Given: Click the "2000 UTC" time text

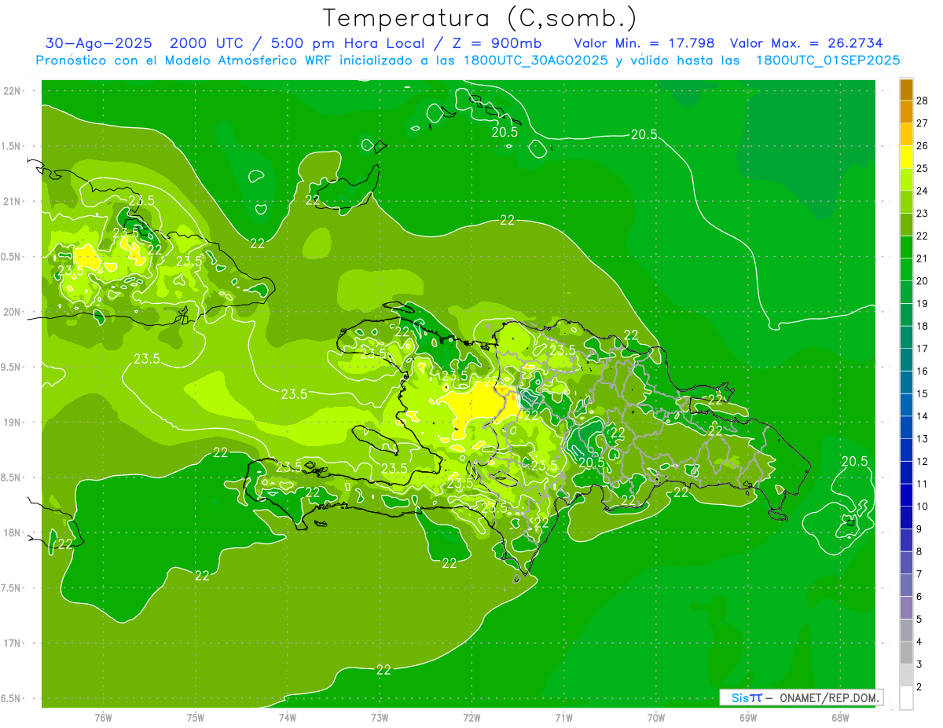Looking at the screenshot, I should point(207,42).
